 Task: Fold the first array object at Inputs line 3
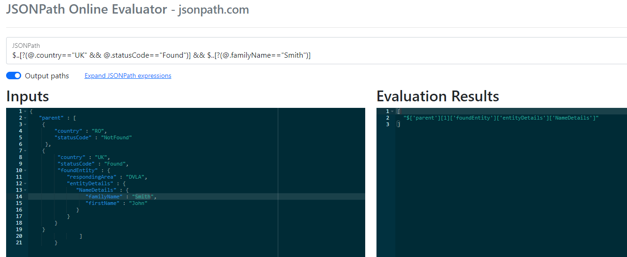(x=25, y=124)
